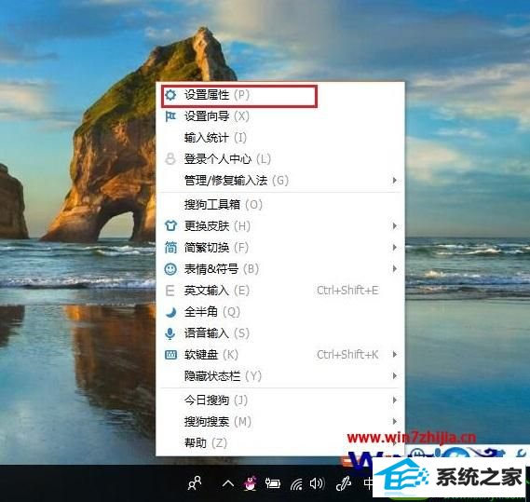Click the keyboard icon beside 软键盘
The height and width of the screenshot is (502, 530).
point(170,355)
